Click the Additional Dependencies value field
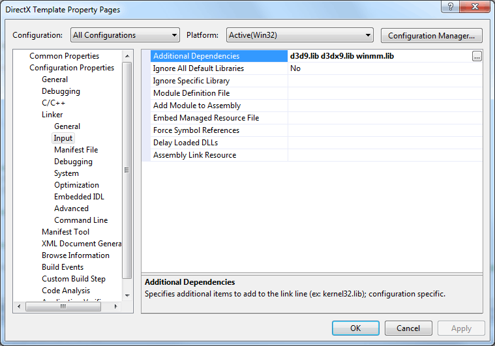The width and height of the screenshot is (495, 346). click(x=380, y=56)
